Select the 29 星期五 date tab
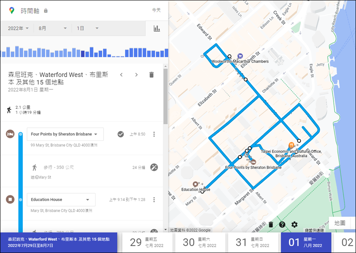Viewport: 356px width, 253px height. [148, 242]
